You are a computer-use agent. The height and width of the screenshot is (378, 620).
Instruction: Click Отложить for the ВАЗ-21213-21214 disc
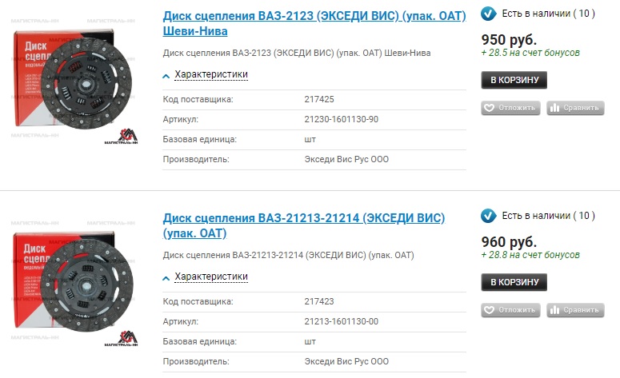[x=510, y=310]
